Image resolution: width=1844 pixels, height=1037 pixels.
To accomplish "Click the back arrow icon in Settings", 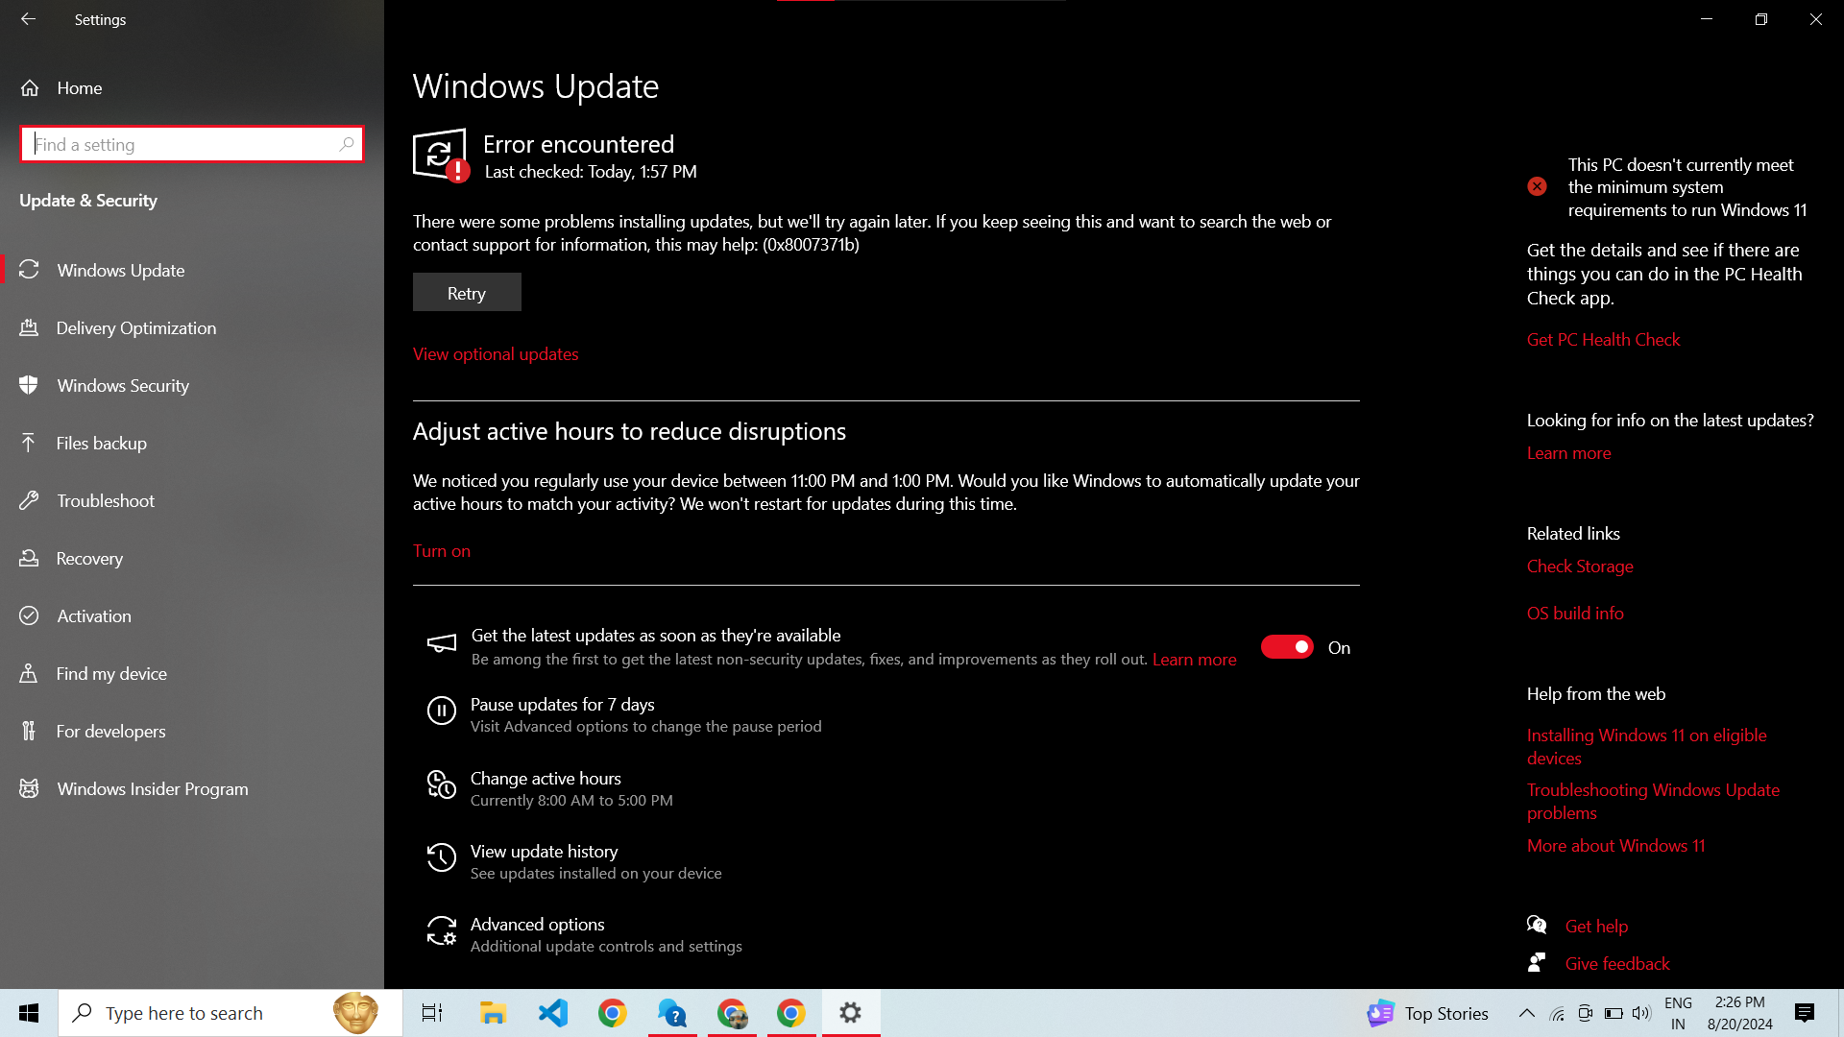I will pos(28,19).
